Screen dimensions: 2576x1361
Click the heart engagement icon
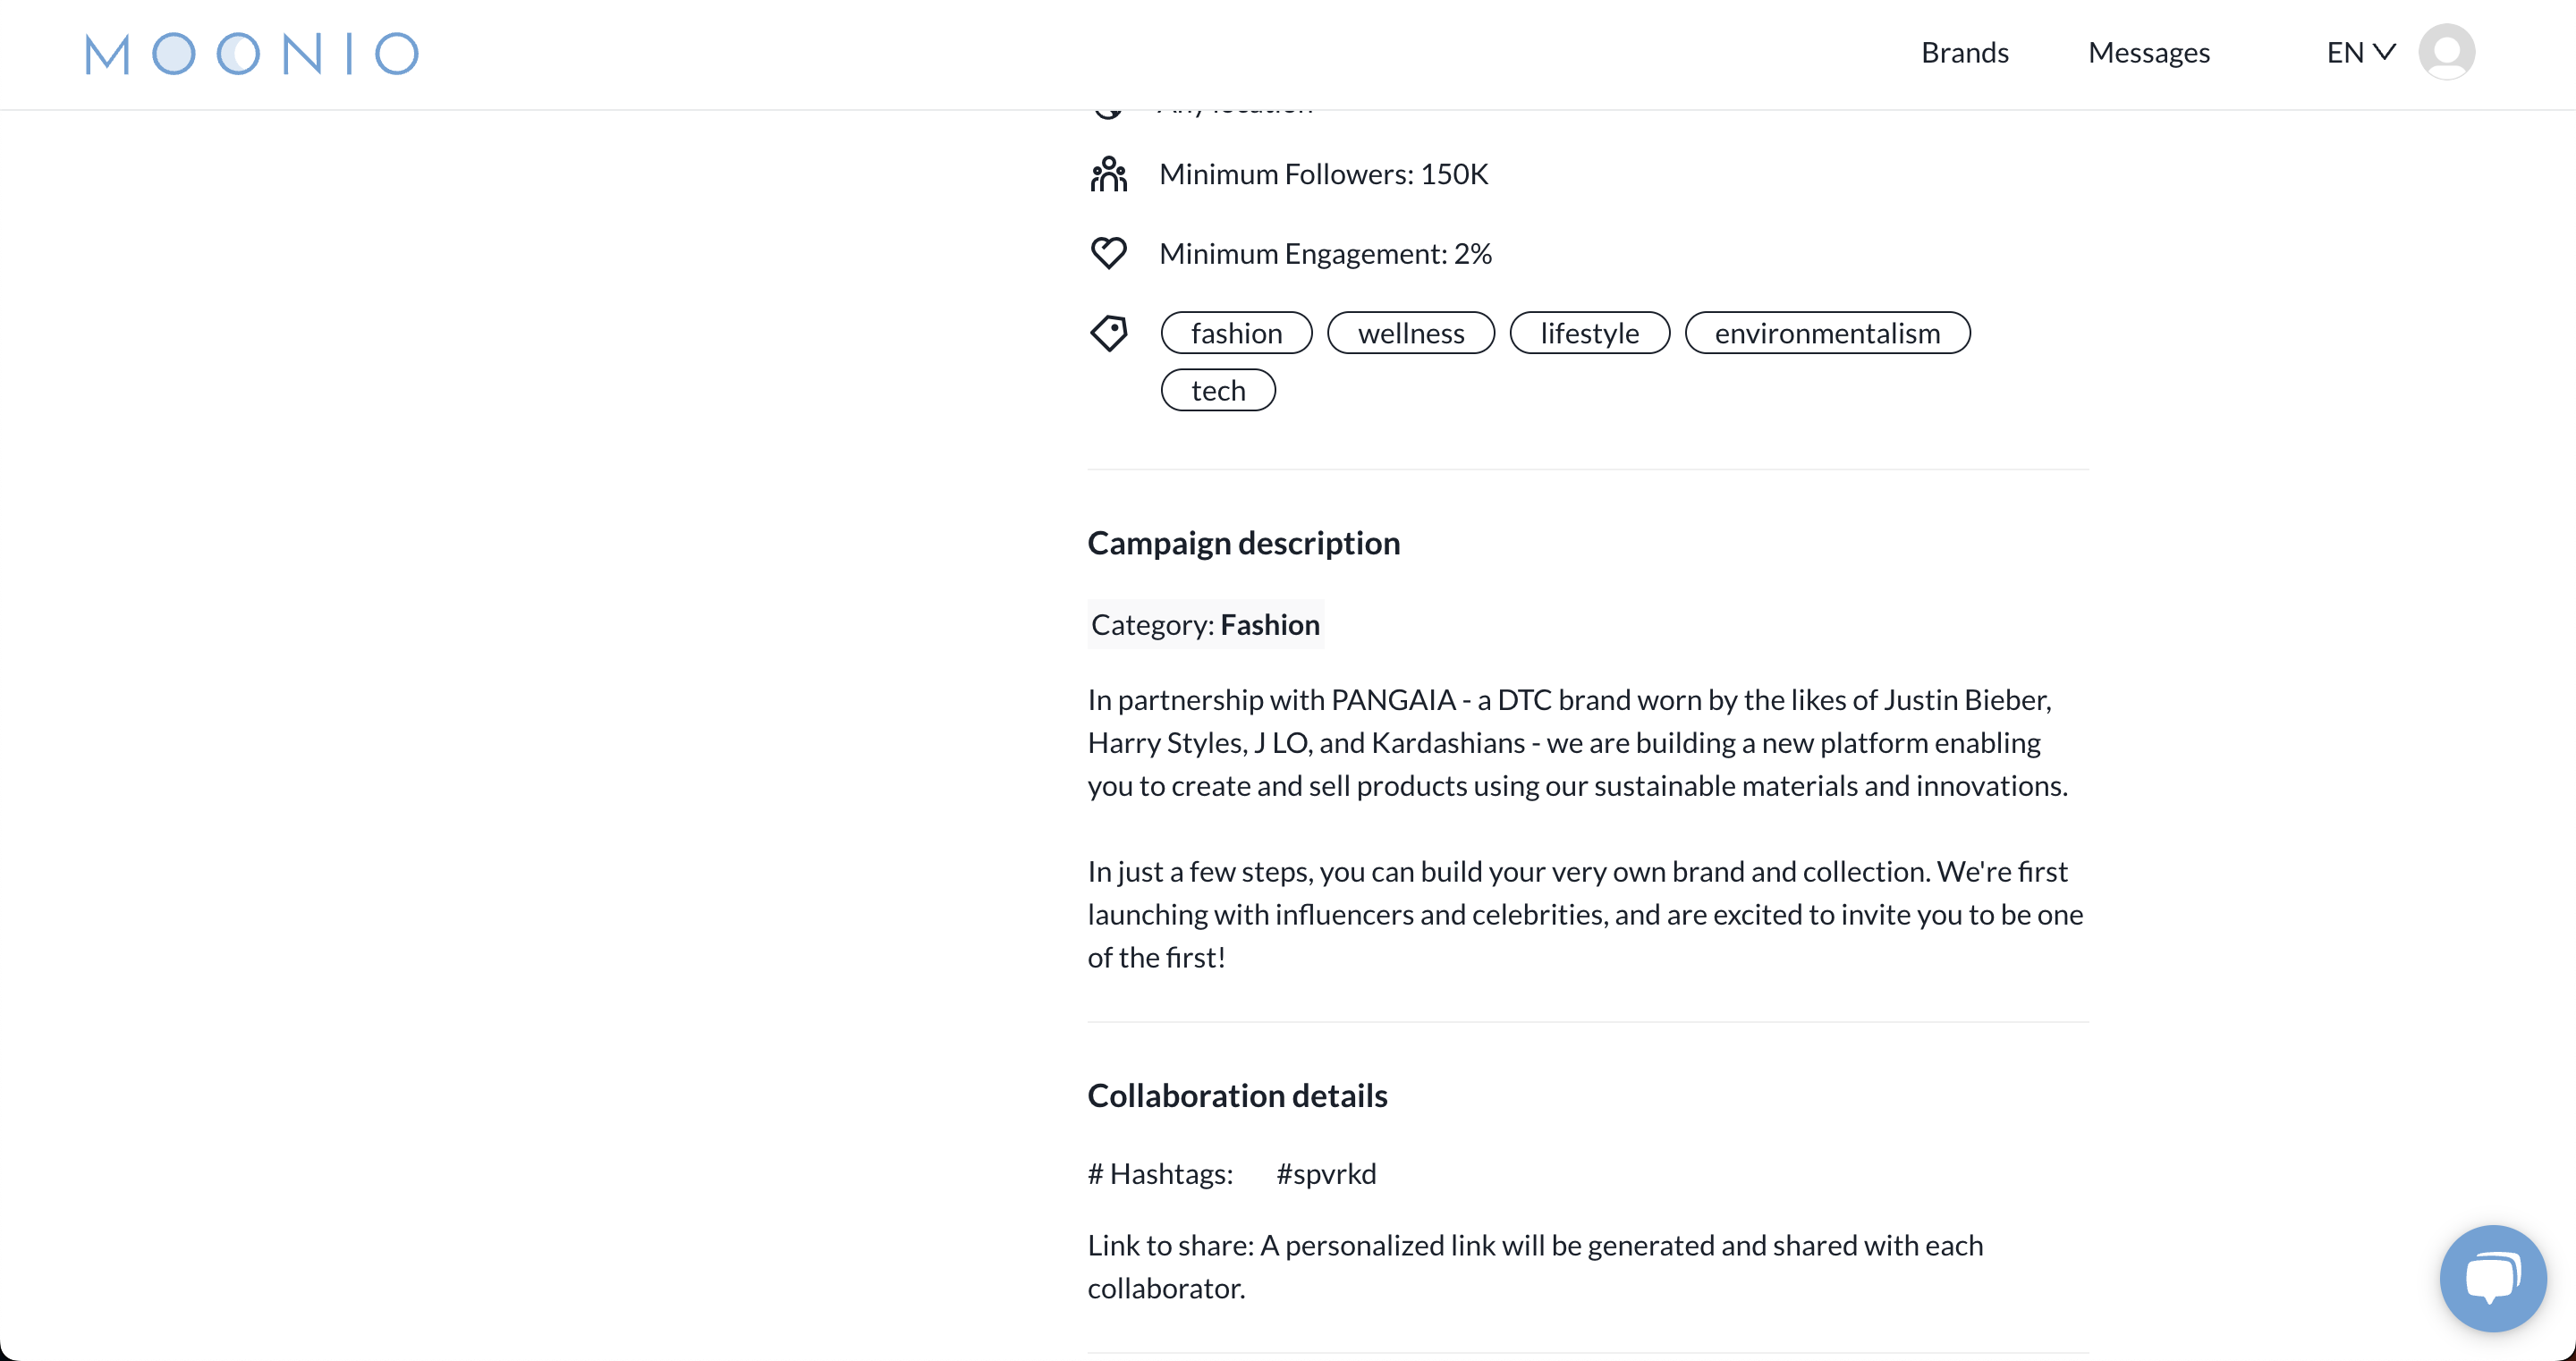[x=1108, y=253]
